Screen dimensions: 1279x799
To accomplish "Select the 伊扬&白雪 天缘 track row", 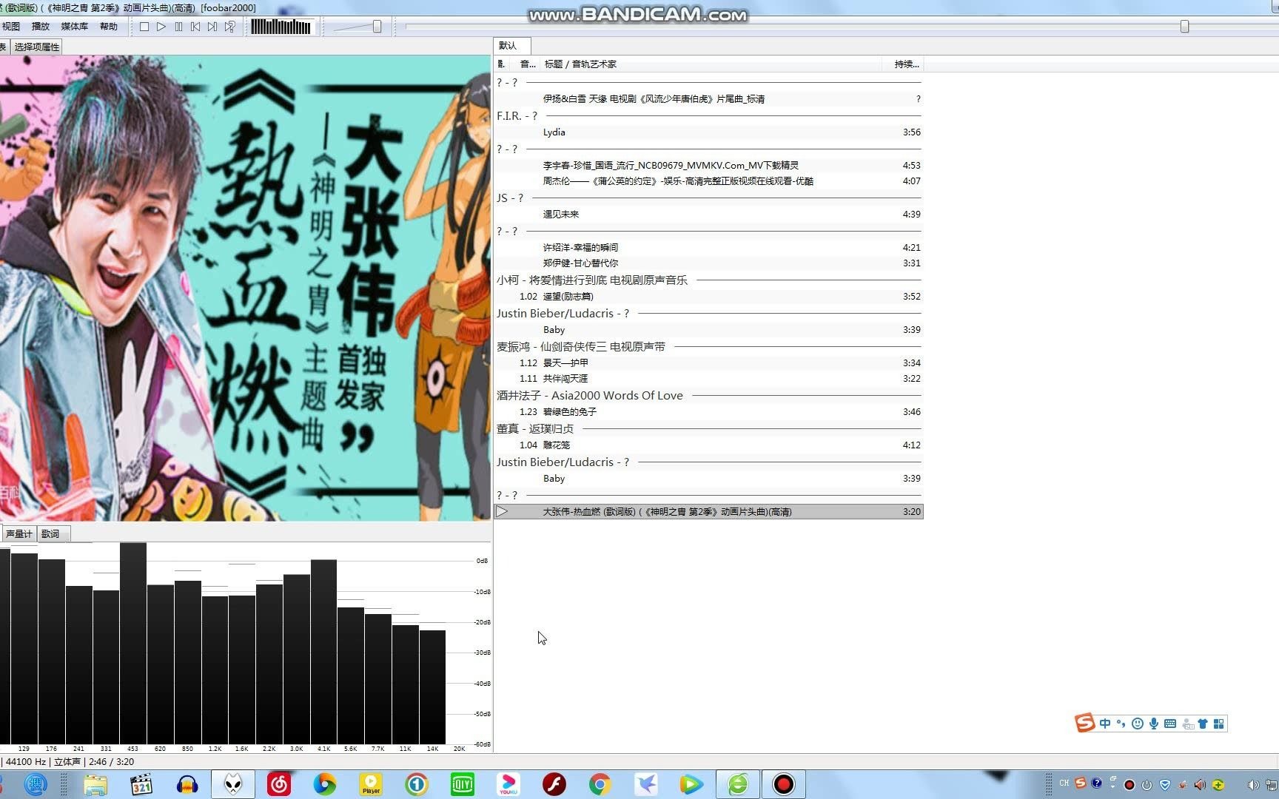I will 708,99.
